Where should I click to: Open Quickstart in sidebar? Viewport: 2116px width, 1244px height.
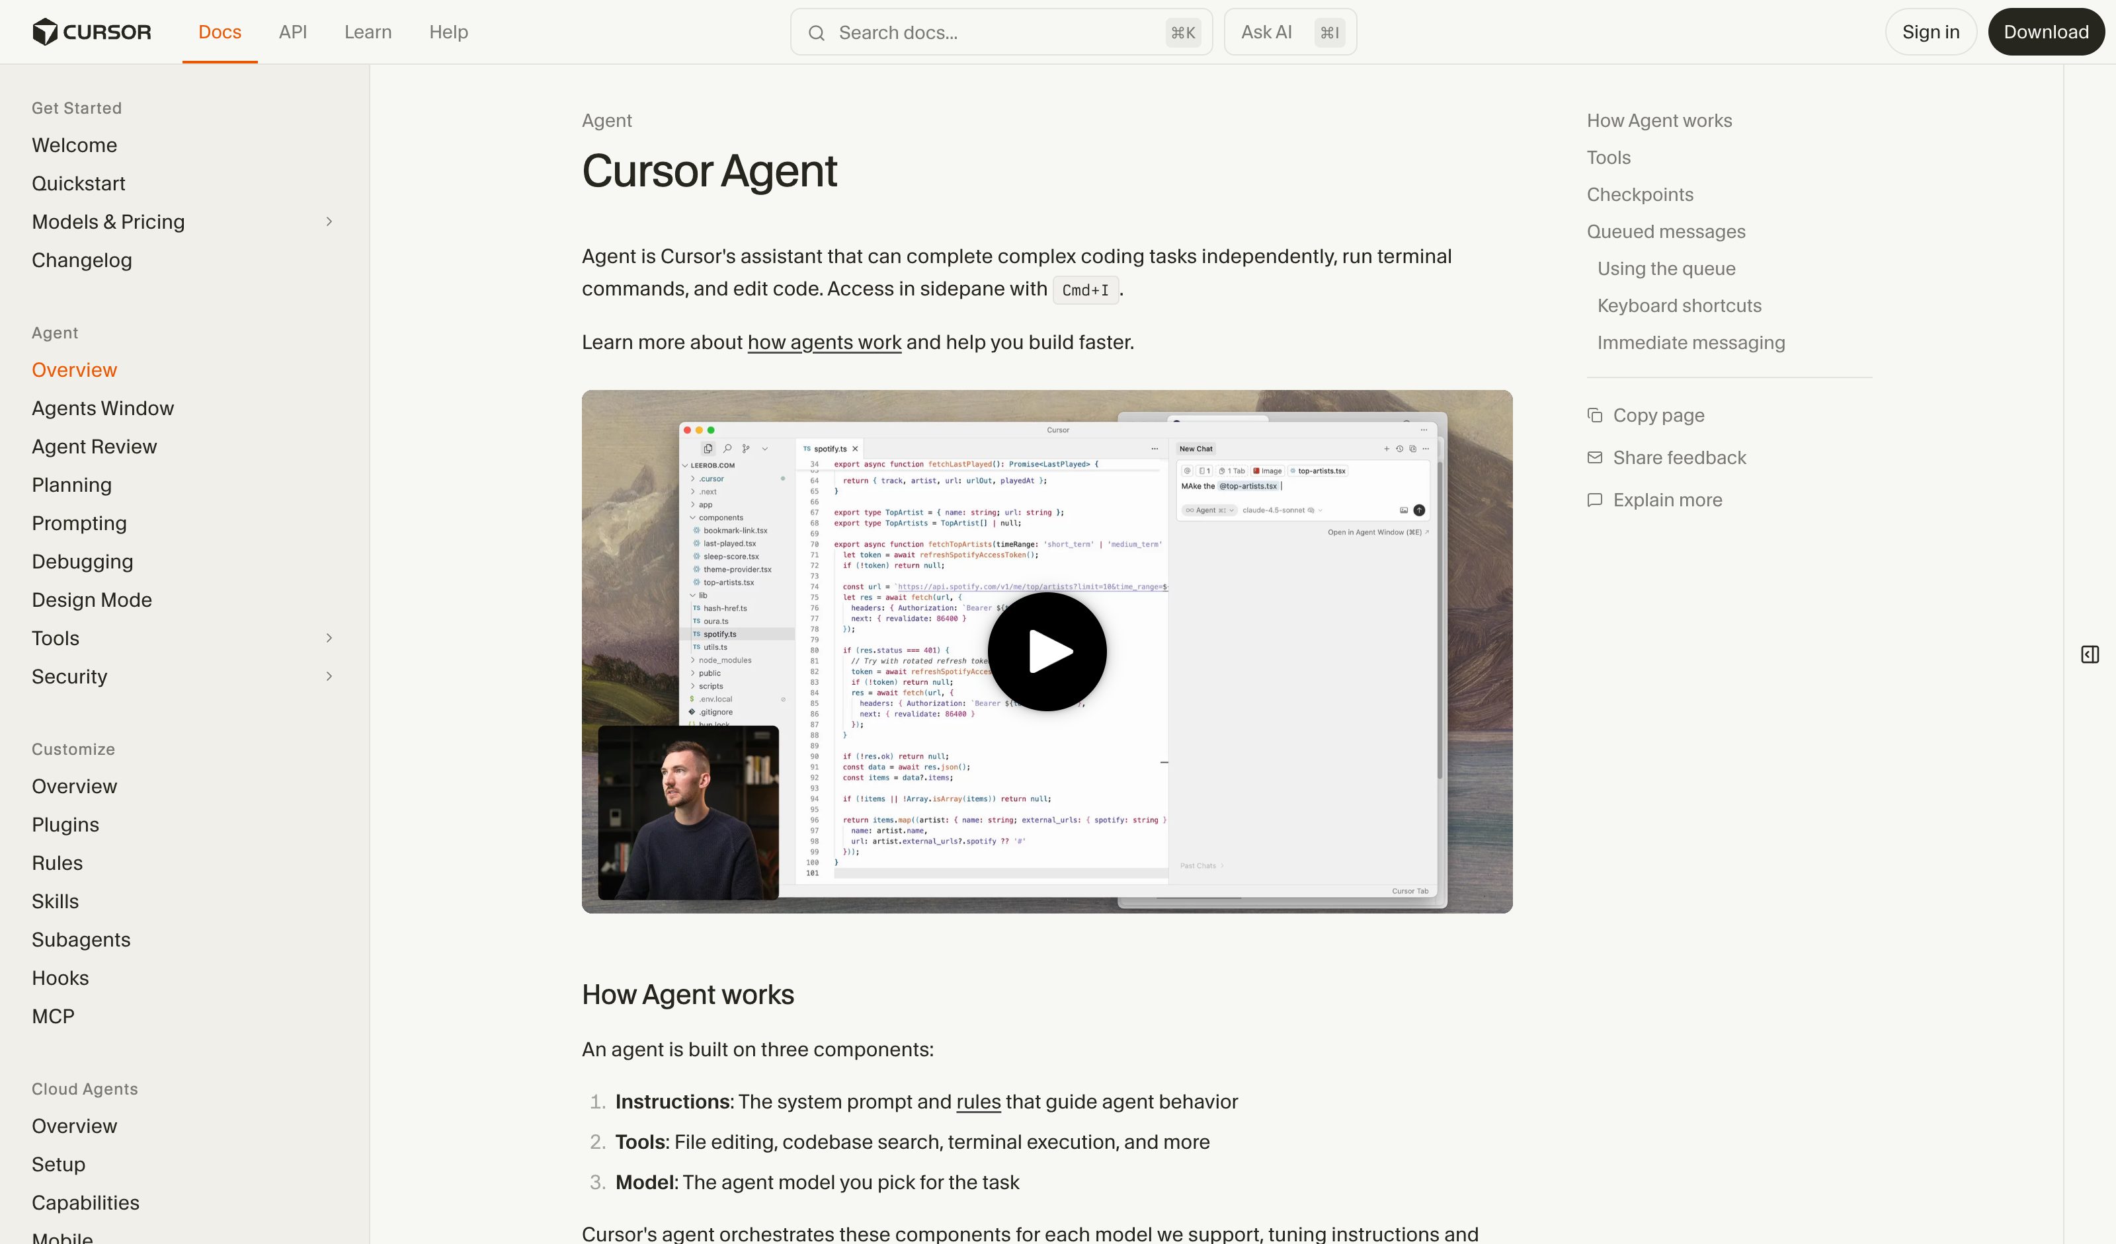tap(79, 184)
